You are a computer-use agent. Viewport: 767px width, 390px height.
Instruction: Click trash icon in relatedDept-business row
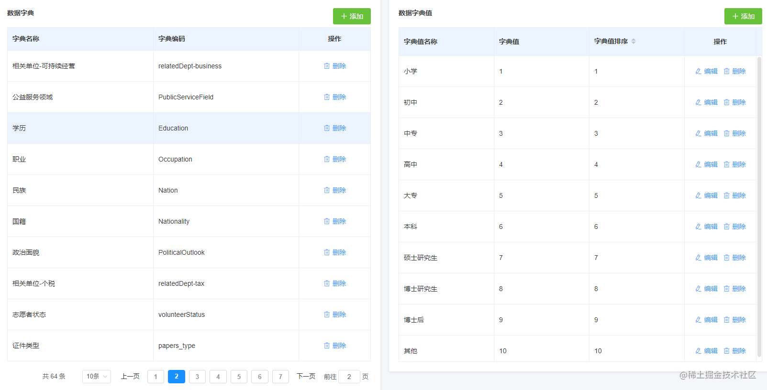(327, 66)
